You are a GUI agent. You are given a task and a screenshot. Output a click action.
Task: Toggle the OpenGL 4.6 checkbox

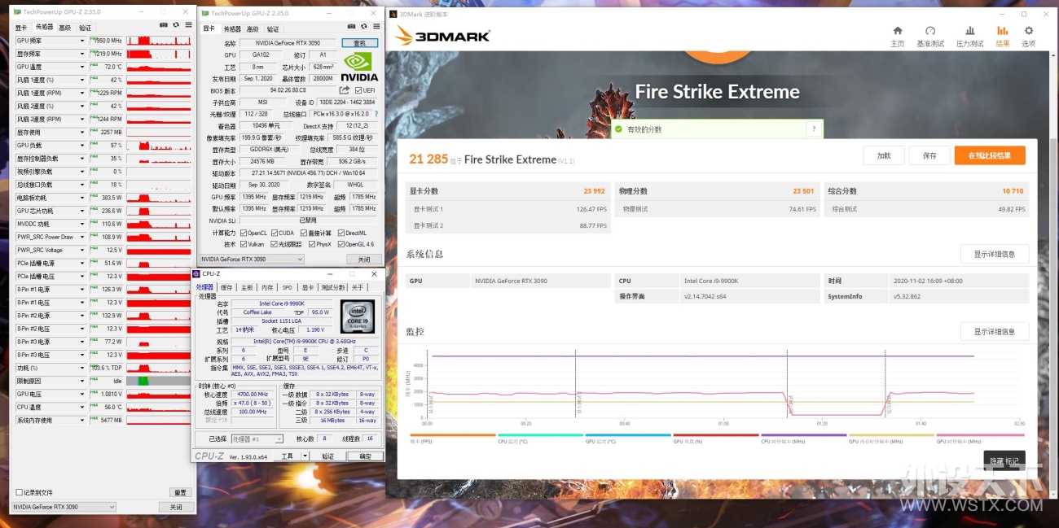click(341, 244)
